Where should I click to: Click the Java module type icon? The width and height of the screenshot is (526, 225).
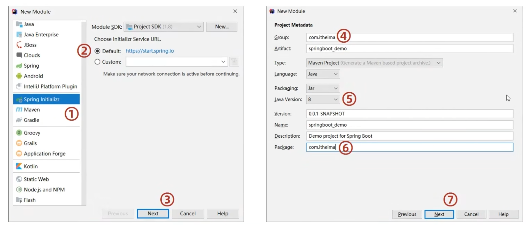point(19,24)
